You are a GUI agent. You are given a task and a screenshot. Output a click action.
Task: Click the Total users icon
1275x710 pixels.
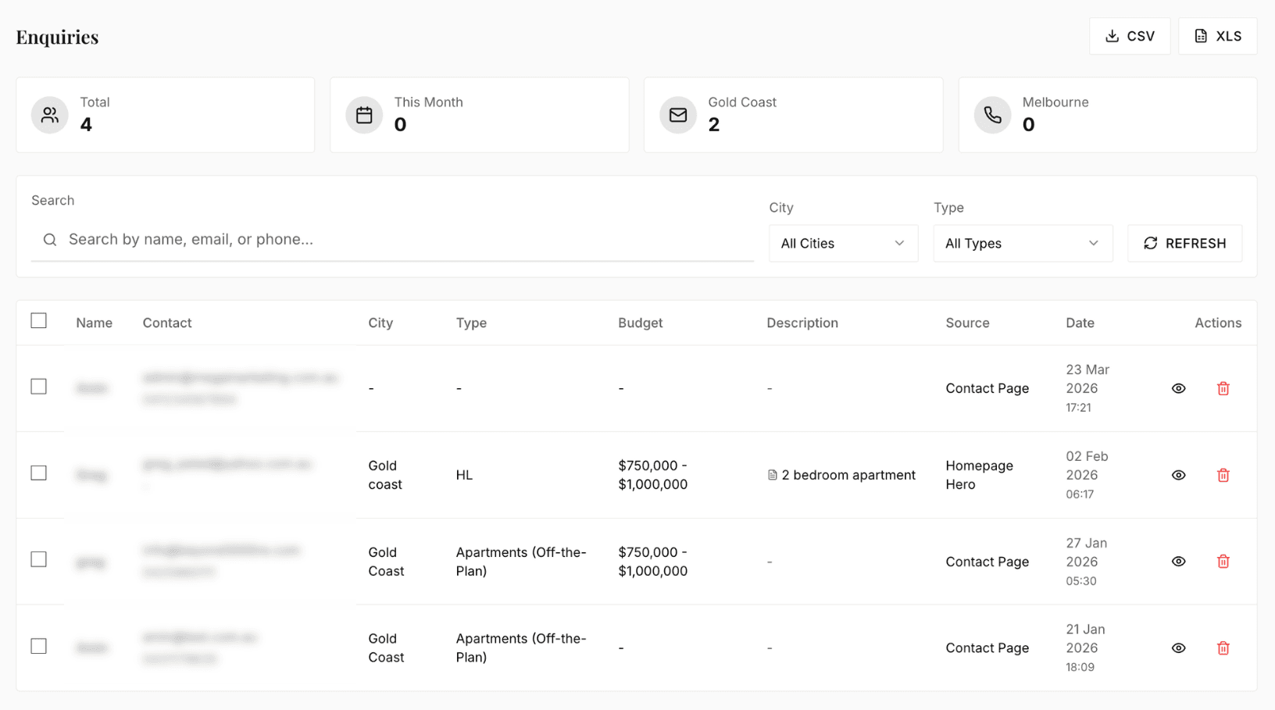50,115
